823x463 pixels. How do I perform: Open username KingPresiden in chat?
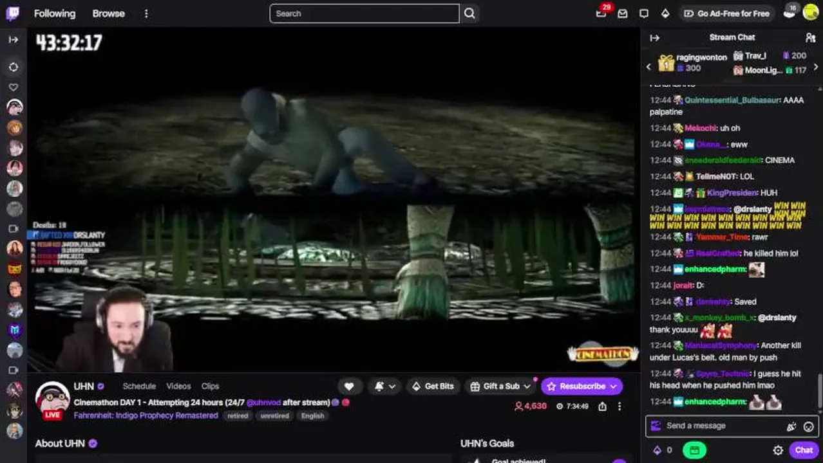pyautogui.click(x=732, y=192)
